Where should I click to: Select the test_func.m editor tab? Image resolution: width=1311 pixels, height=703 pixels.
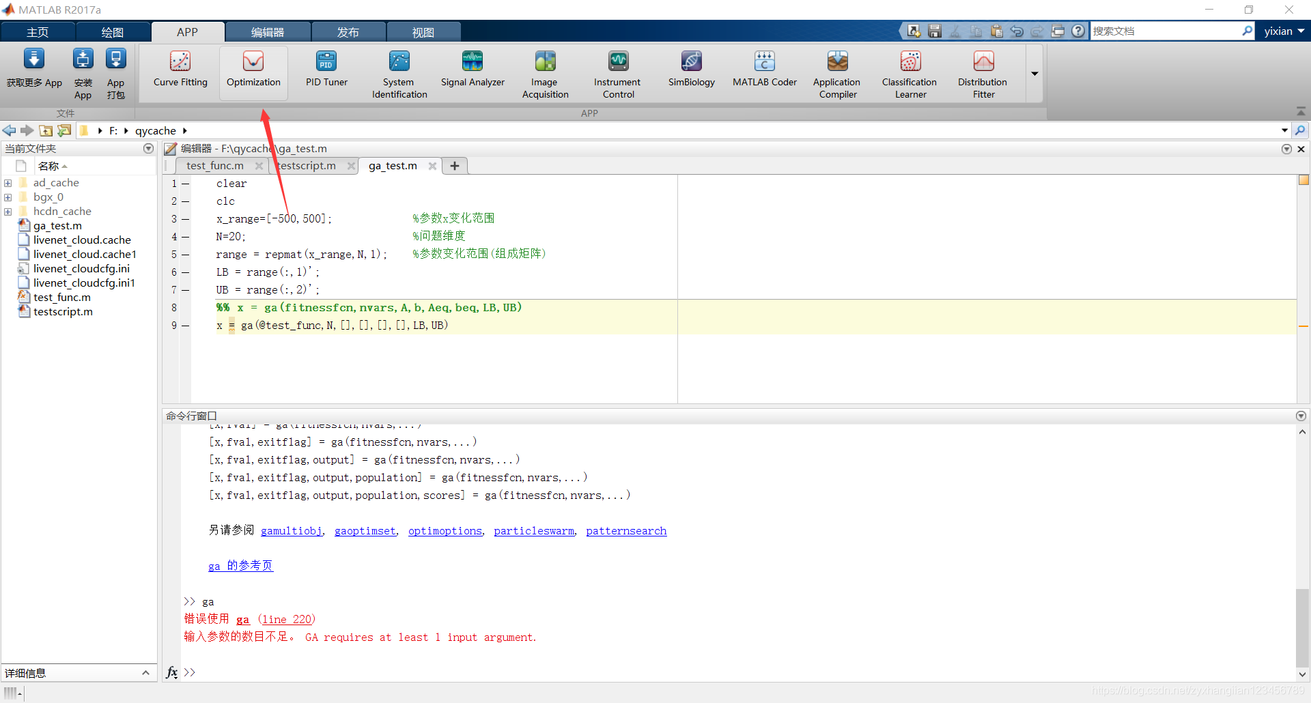215,166
